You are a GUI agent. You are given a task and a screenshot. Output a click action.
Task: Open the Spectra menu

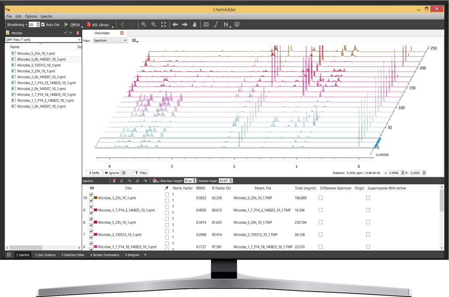[x=46, y=16]
